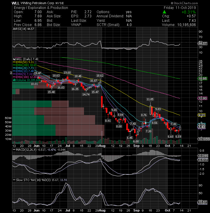Click the white 7.43 tag on price axis

pos(202,127)
